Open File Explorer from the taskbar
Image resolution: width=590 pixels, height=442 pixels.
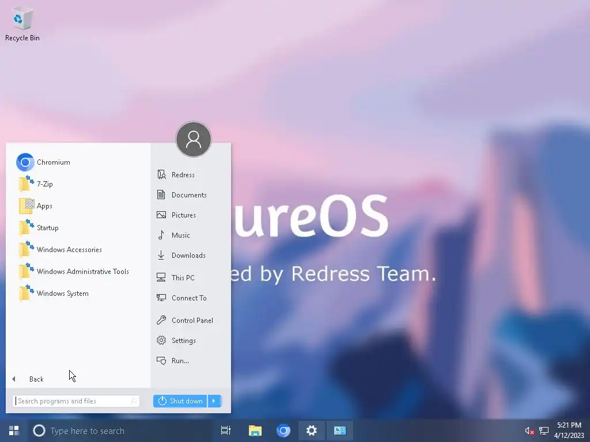click(x=255, y=430)
